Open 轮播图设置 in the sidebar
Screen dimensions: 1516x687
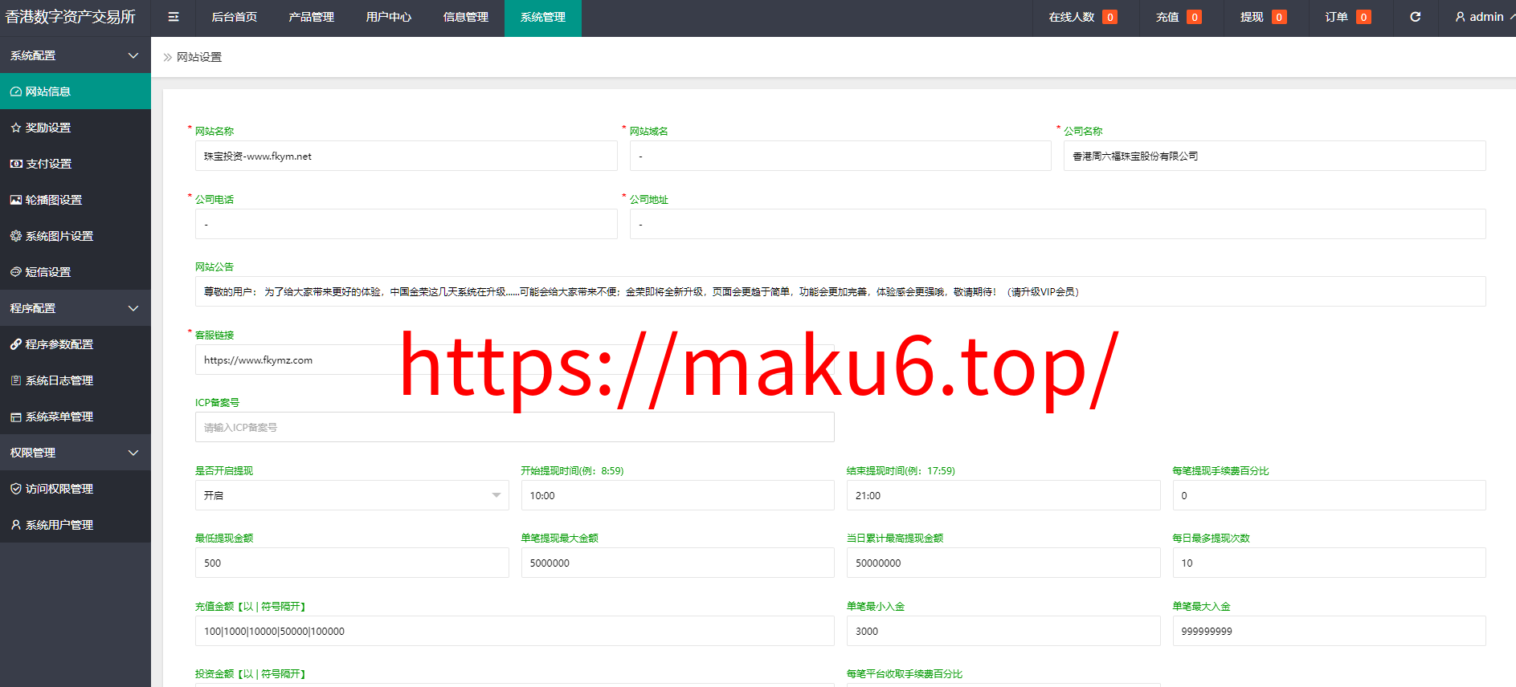click(76, 200)
